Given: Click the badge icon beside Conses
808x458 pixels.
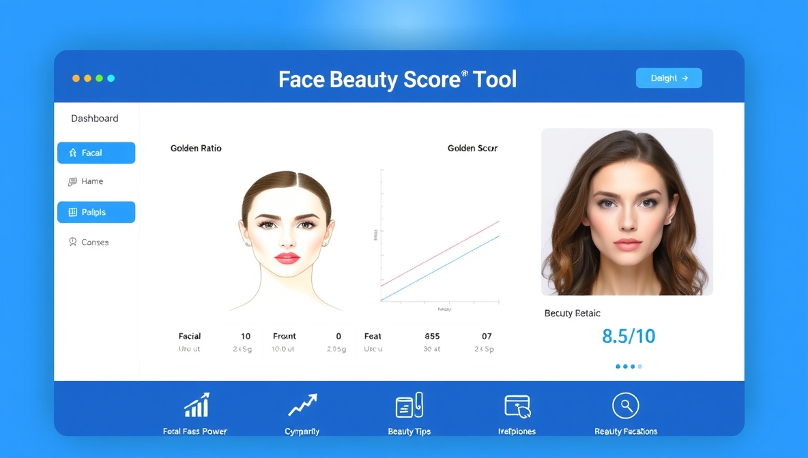Looking at the screenshot, I should (72, 242).
